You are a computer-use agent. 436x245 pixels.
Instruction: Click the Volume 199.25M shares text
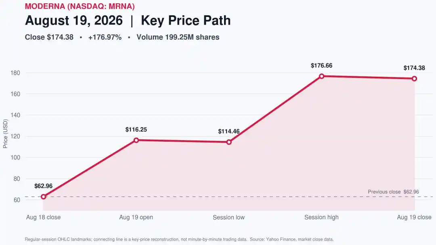(178, 37)
